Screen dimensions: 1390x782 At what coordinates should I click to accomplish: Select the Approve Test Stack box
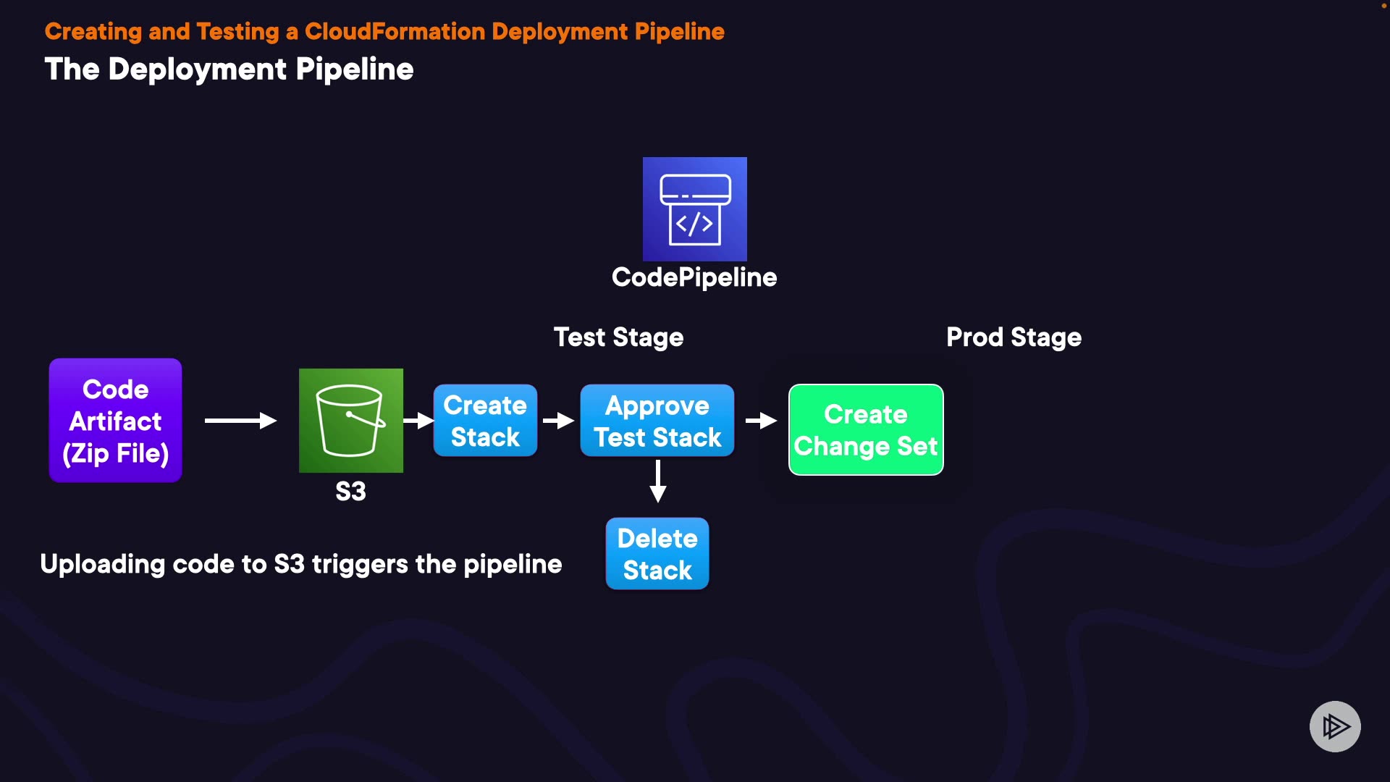[x=657, y=421]
